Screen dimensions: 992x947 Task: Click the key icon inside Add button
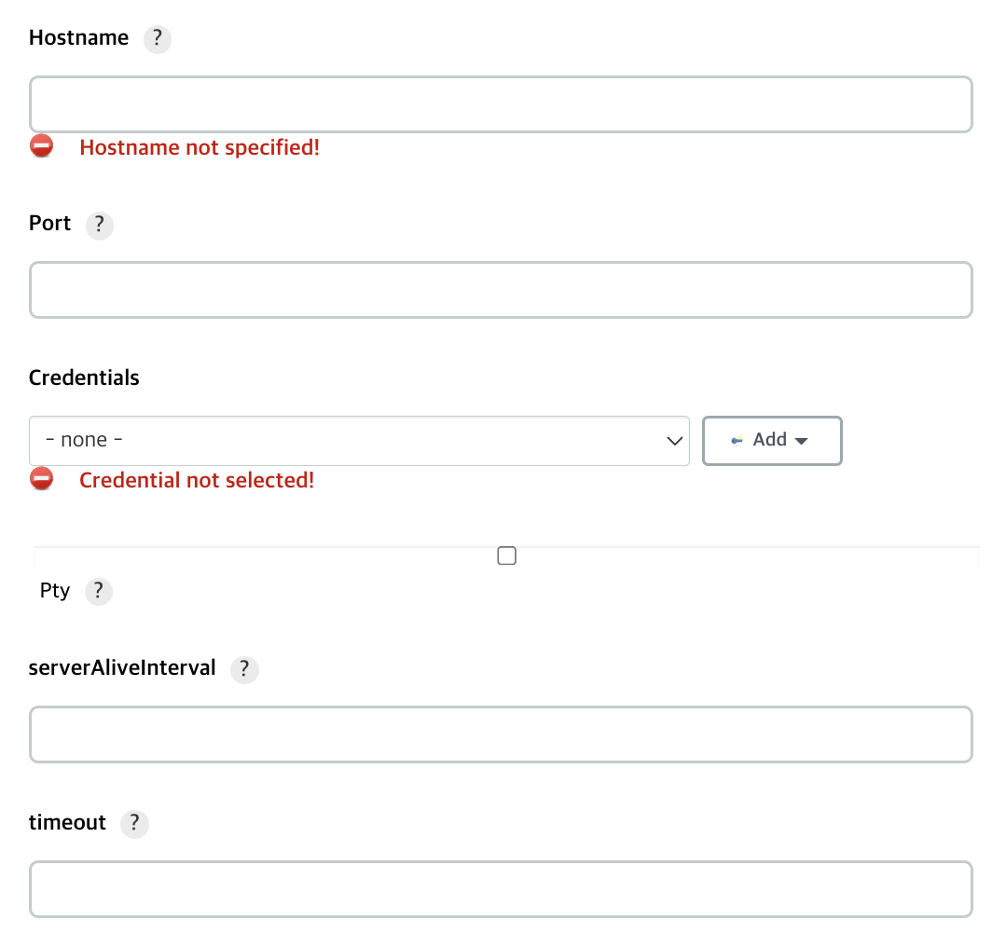pos(737,440)
